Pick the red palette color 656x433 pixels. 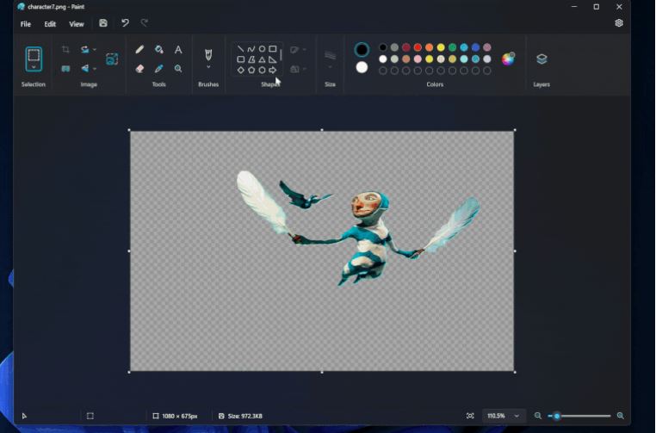point(418,47)
